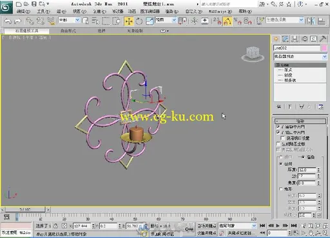
Task: Click Configure Modifier Sets icon
Action: (321, 106)
